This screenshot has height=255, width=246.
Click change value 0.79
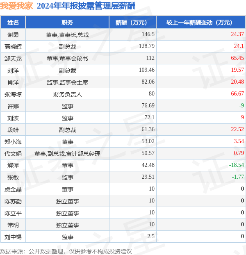(x=239, y=153)
